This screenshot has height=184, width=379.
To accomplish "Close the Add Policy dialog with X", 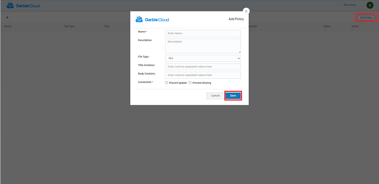I will point(246,11).
